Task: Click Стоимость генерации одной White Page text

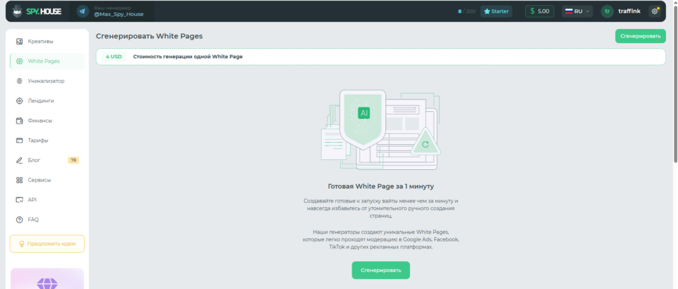Action: point(187,57)
